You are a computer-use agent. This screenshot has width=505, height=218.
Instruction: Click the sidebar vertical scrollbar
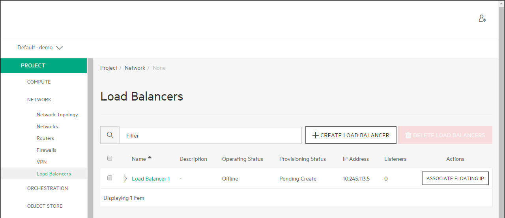(x=90, y=138)
